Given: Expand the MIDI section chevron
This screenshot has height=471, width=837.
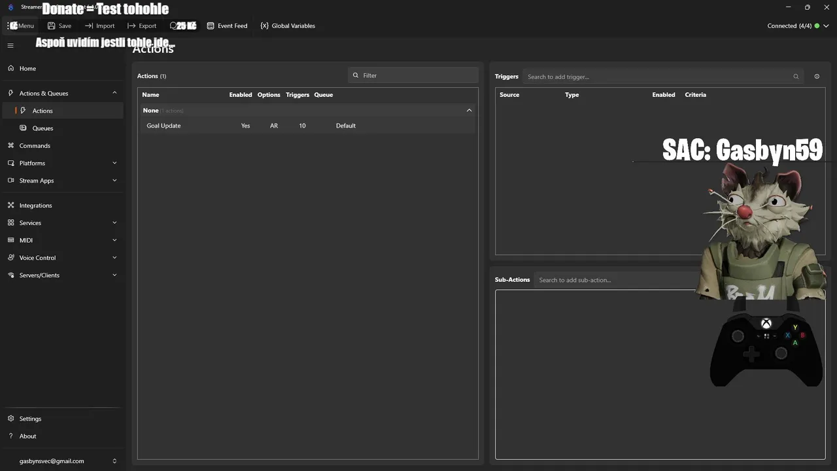Looking at the screenshot, I should coord(114,240).
